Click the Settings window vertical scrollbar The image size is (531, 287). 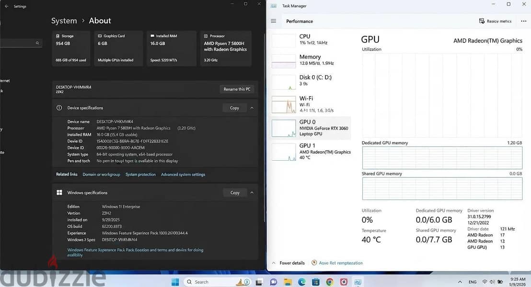[264, 129]
